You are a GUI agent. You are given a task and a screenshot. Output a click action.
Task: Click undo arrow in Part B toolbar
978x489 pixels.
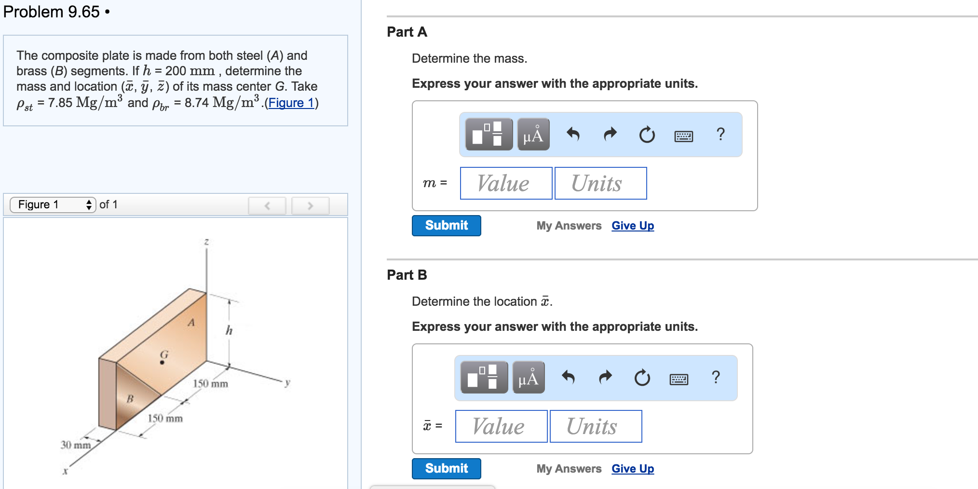pyautogui.click(x=568, y=377)
